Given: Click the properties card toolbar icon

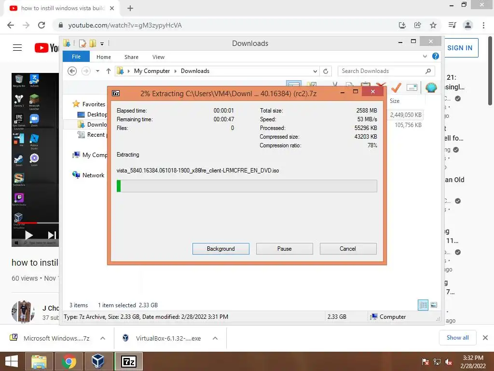Looking at the screenshot, I should [412, 87].
